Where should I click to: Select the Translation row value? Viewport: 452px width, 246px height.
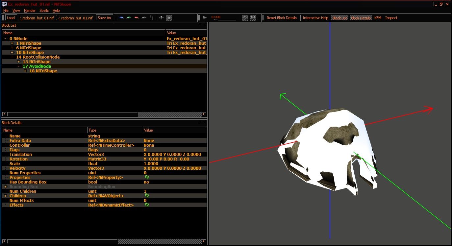(x=172, y=155)
